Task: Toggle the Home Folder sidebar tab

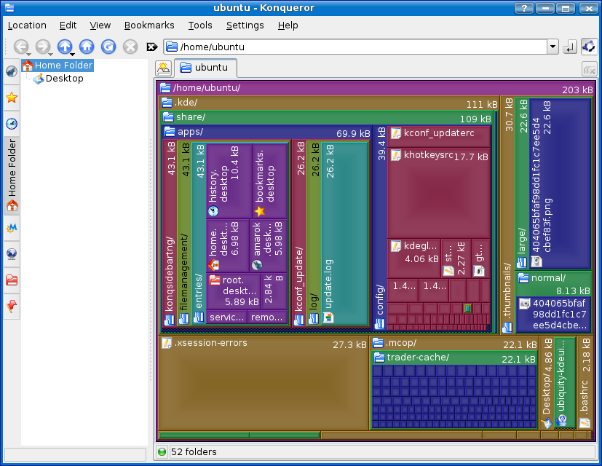Action: click(12, 175)
